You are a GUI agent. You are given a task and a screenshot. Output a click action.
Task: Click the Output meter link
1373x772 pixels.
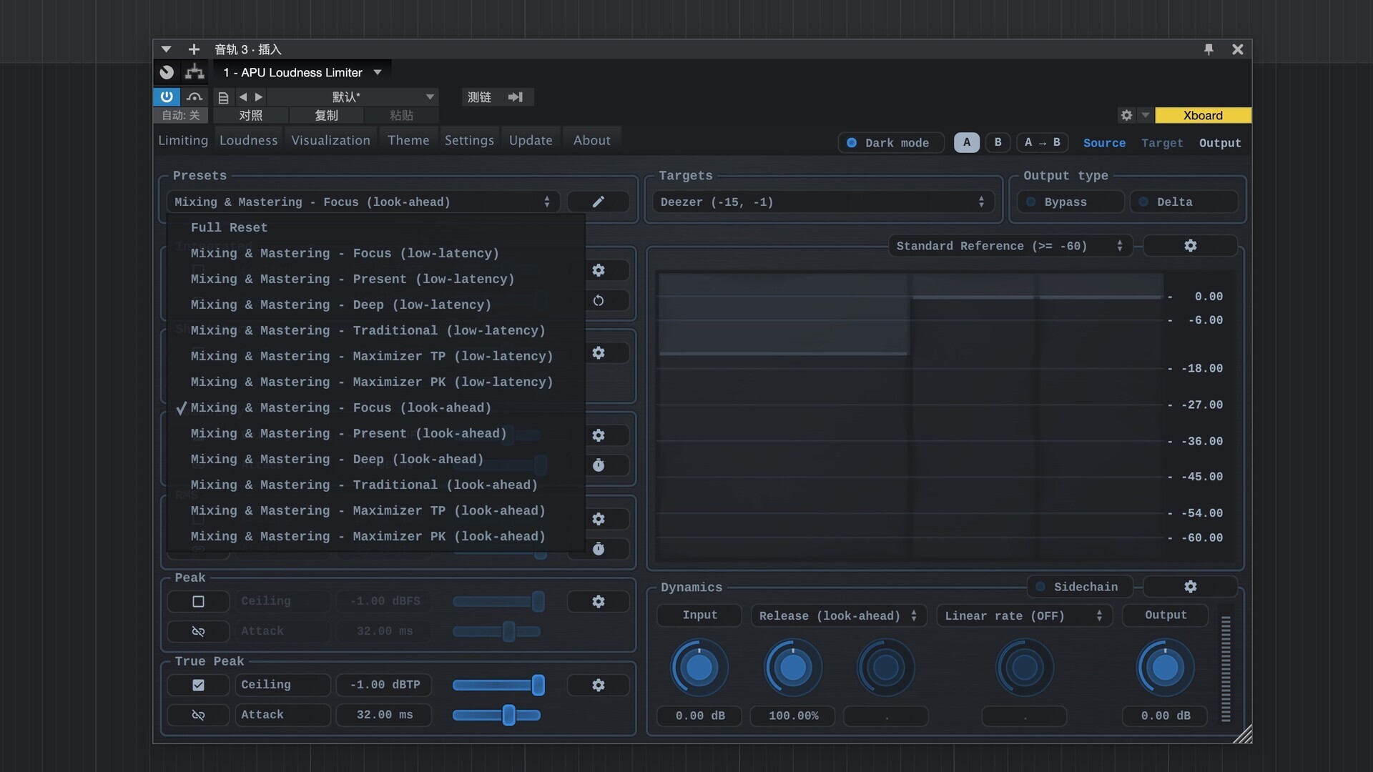1220,143
